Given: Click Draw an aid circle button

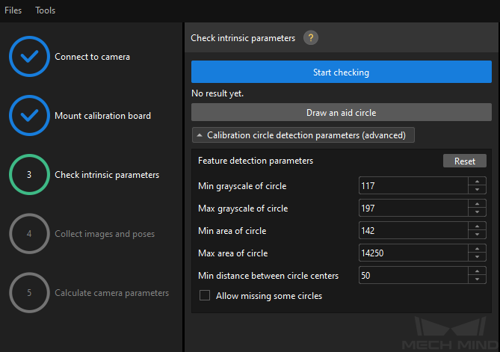Looking at the screenshot, I should click(x=342, y=112).
